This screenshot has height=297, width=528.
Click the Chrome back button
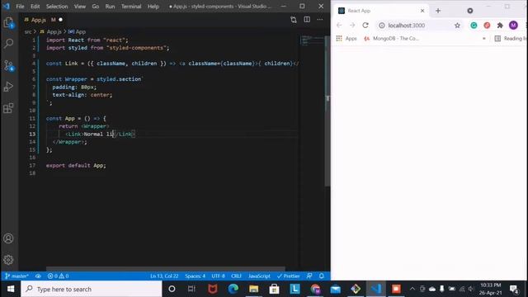339,26
